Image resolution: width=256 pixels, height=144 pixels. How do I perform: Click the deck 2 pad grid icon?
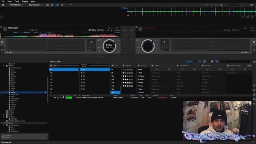click(x=254, y=42)
